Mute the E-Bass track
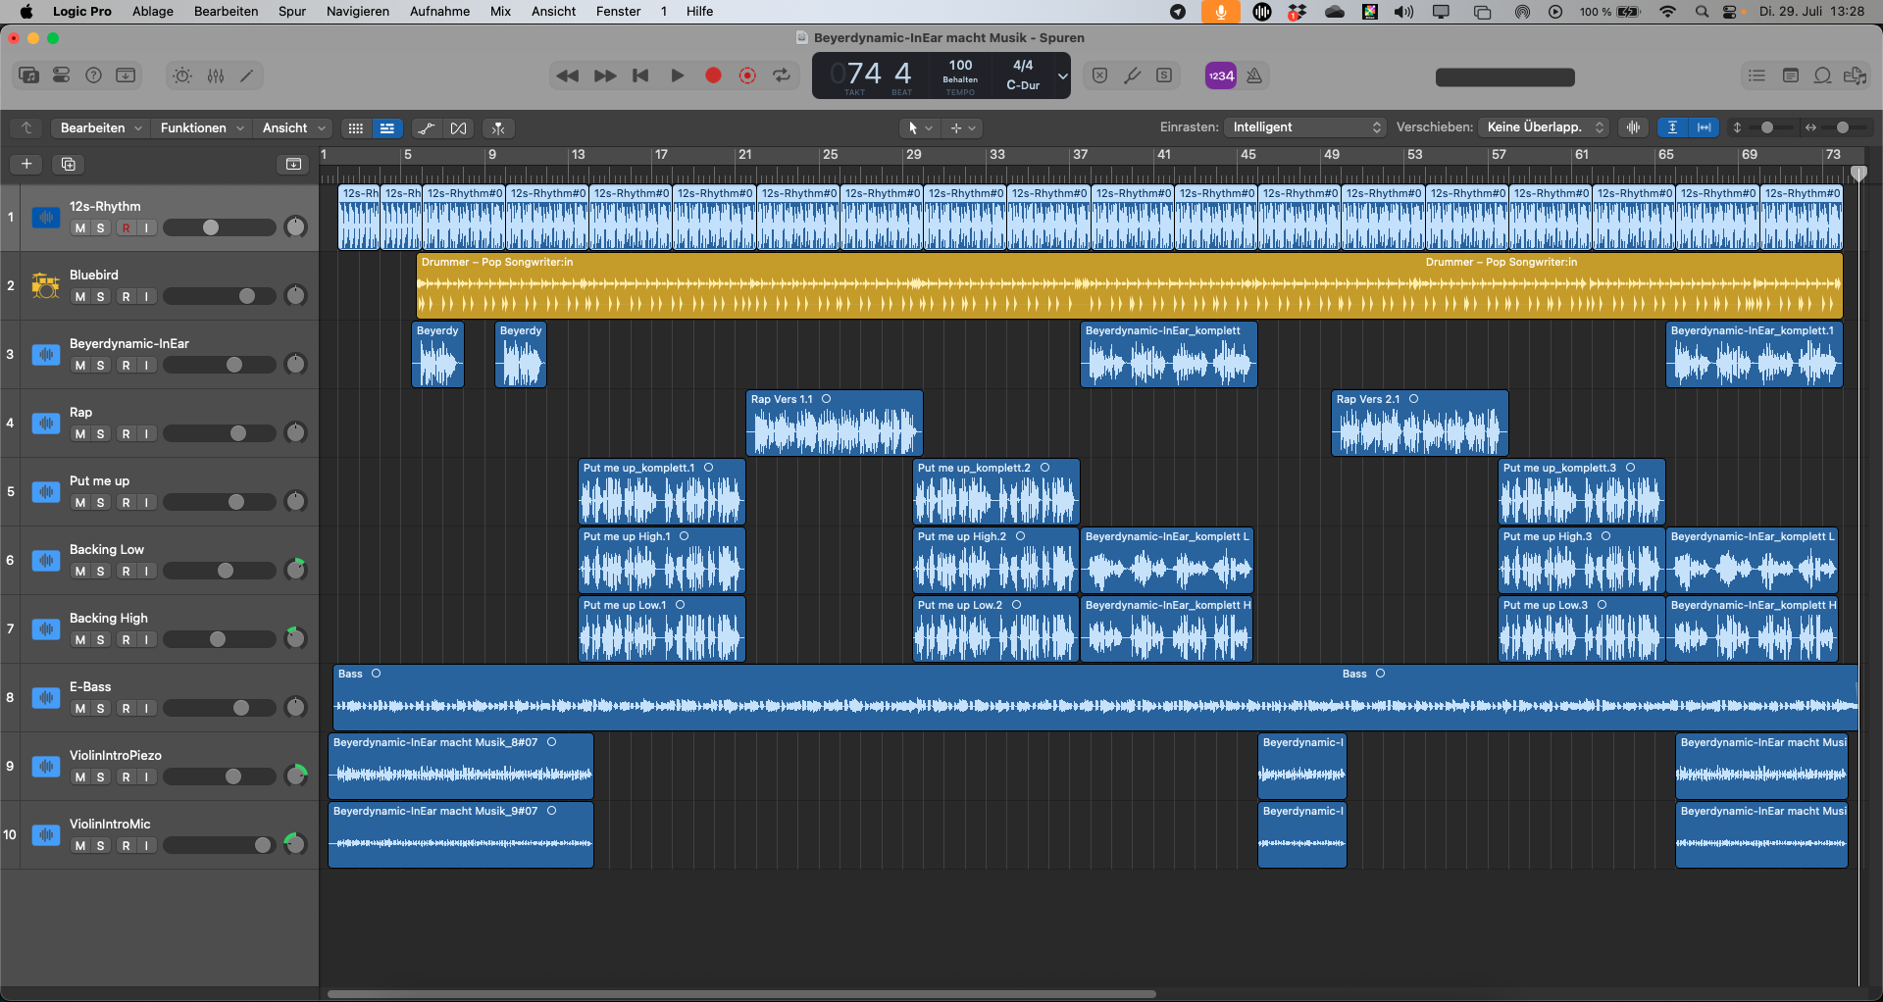 point(80,708)
